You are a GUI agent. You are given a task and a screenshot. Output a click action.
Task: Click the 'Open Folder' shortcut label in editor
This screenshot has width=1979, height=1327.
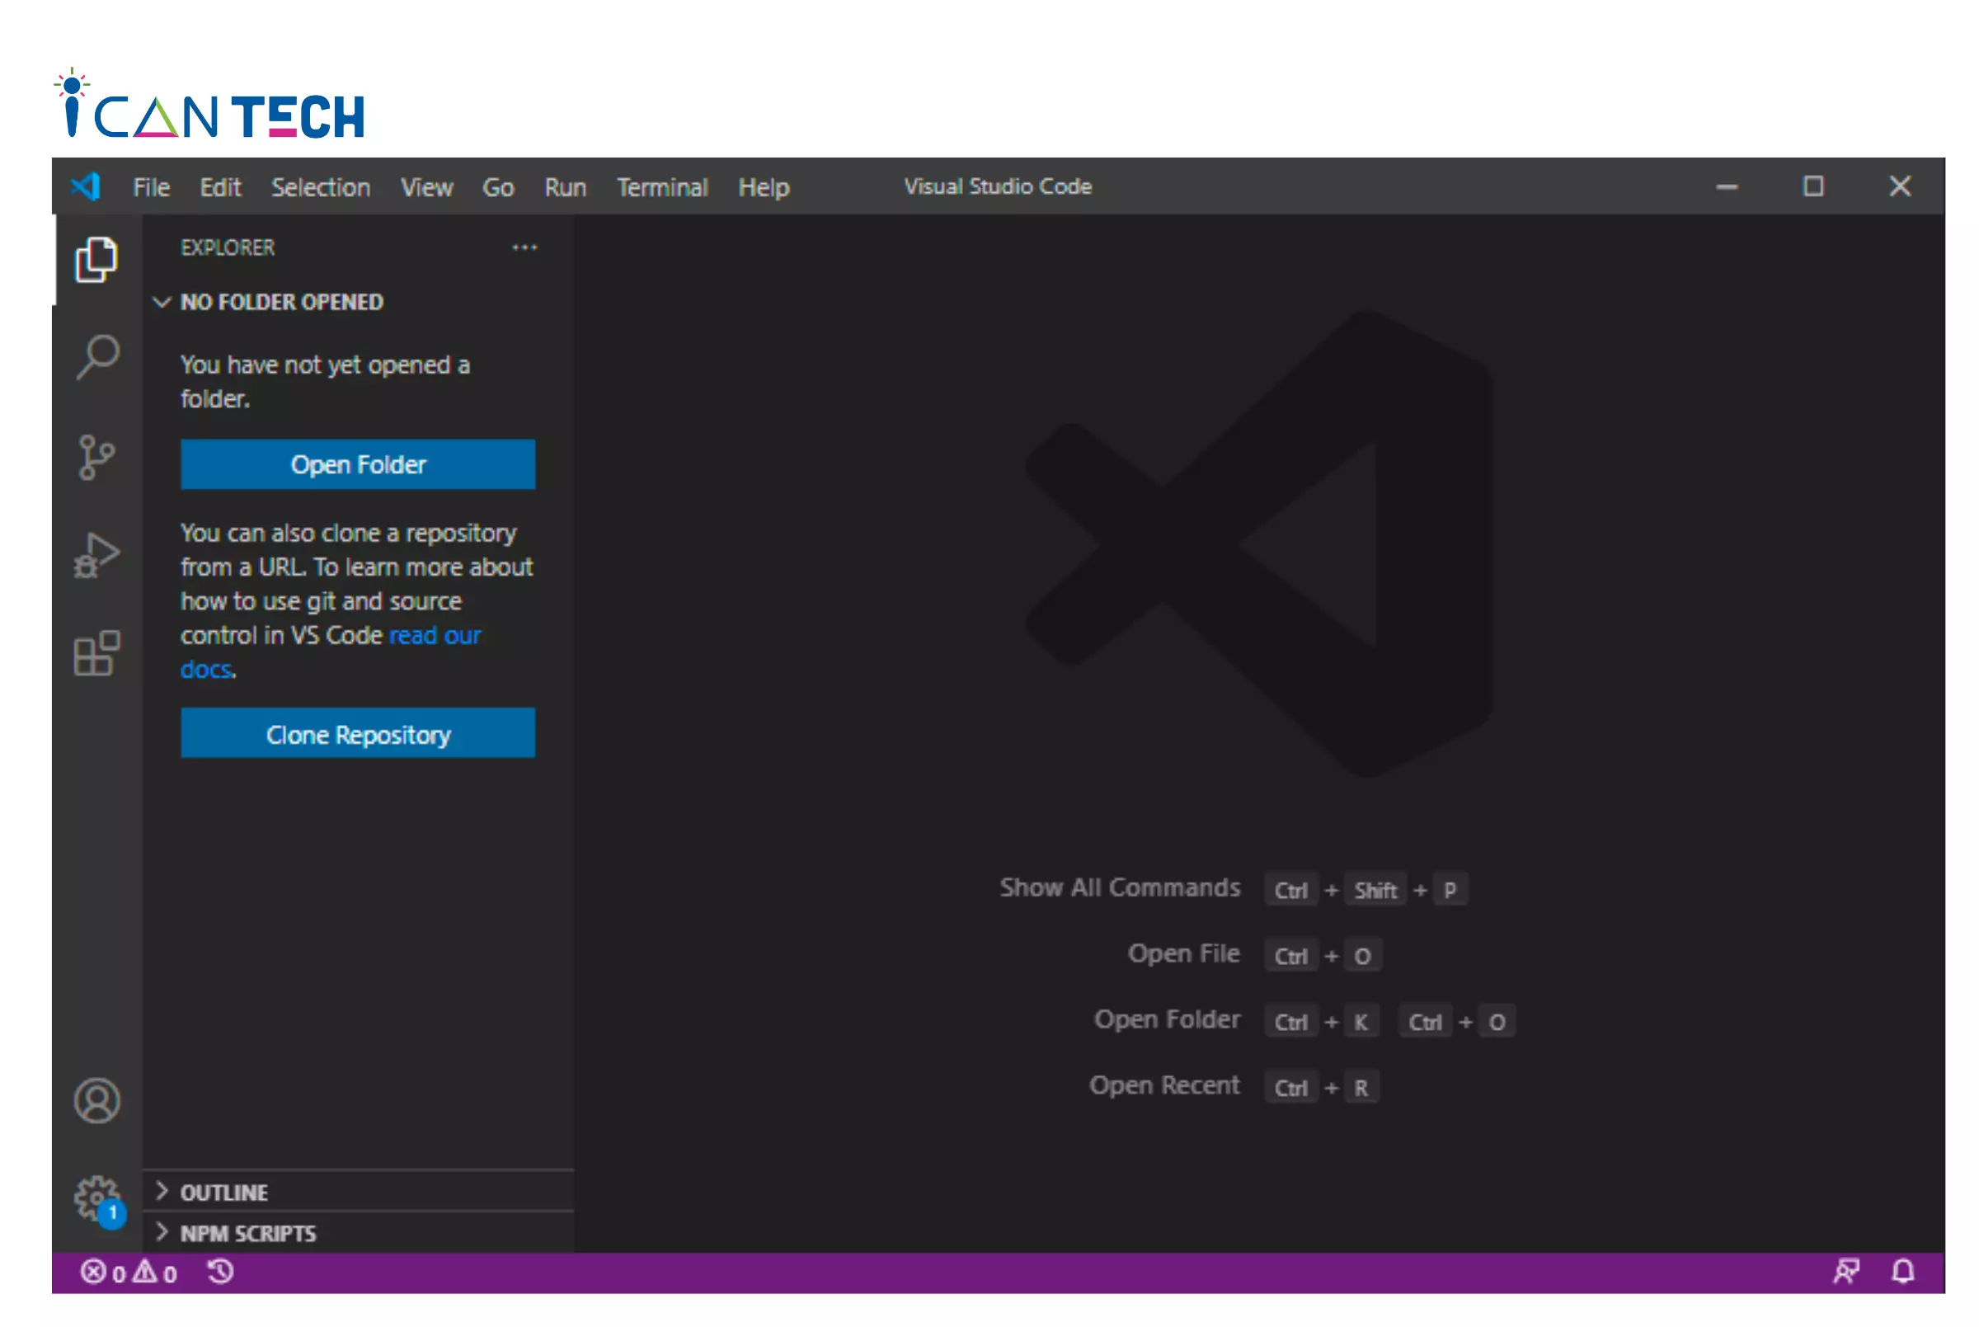(1168, 1019)
